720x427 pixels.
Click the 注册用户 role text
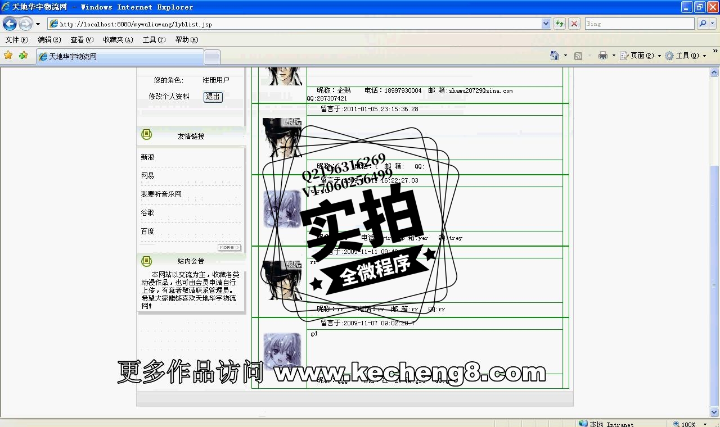(216, 80)
